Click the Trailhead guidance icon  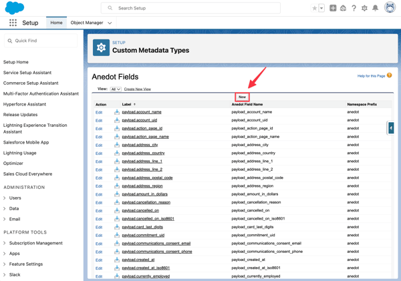tap(344, 8)
